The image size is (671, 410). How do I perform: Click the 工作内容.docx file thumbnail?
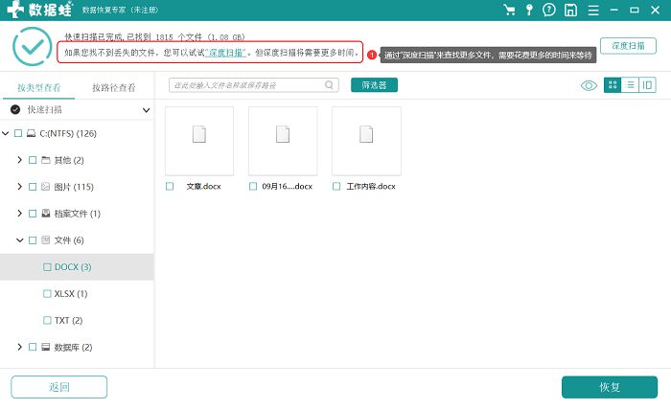(366, 141)
